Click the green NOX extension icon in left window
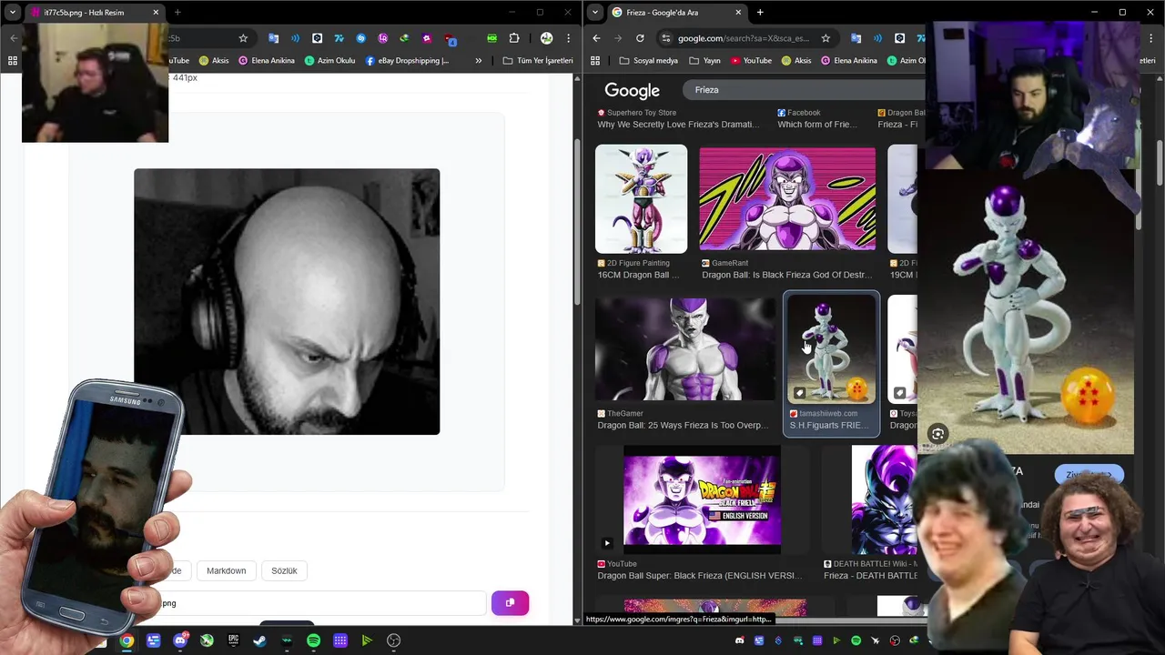Image resolution: width=1165 pixels, height=655 pixels. pyautogui.click(x=491, y=38)
